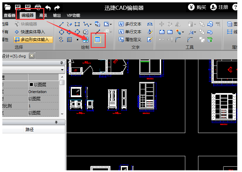Click the 注册 register button
The height and width of the screenshot is (172, 242).
[x=219, y=7]
